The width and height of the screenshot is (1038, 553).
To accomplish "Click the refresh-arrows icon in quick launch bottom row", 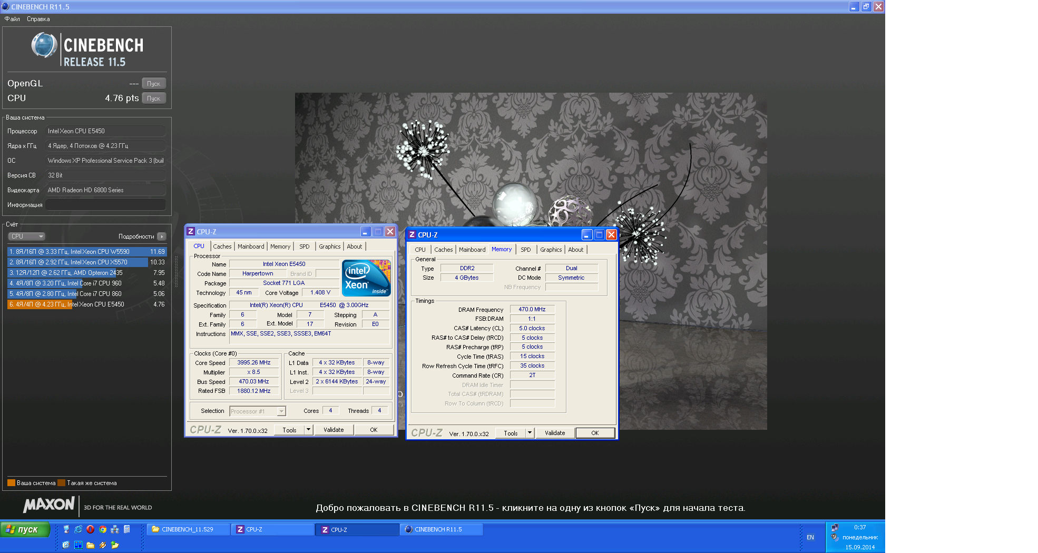I will tap(66, 545).
